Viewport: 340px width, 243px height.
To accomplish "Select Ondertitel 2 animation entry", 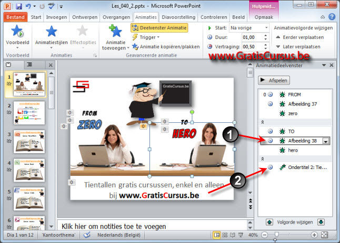I will coord(295,167).
